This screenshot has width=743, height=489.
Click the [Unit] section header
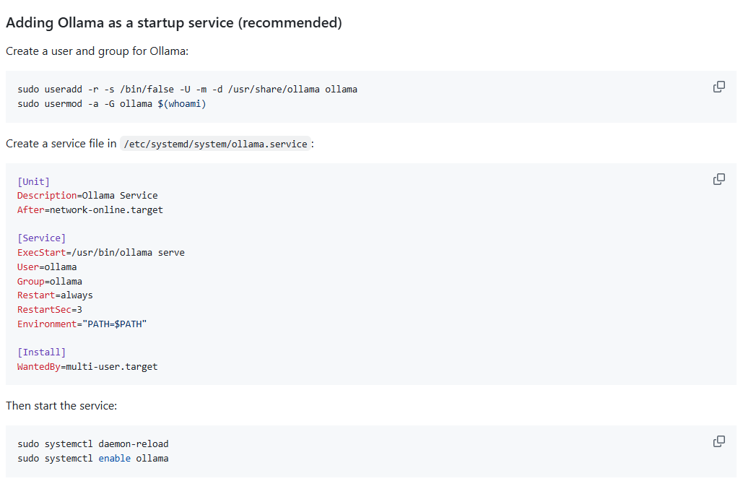point(33,181)
